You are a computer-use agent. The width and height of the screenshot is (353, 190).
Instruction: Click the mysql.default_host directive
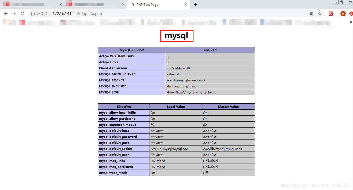114,131
